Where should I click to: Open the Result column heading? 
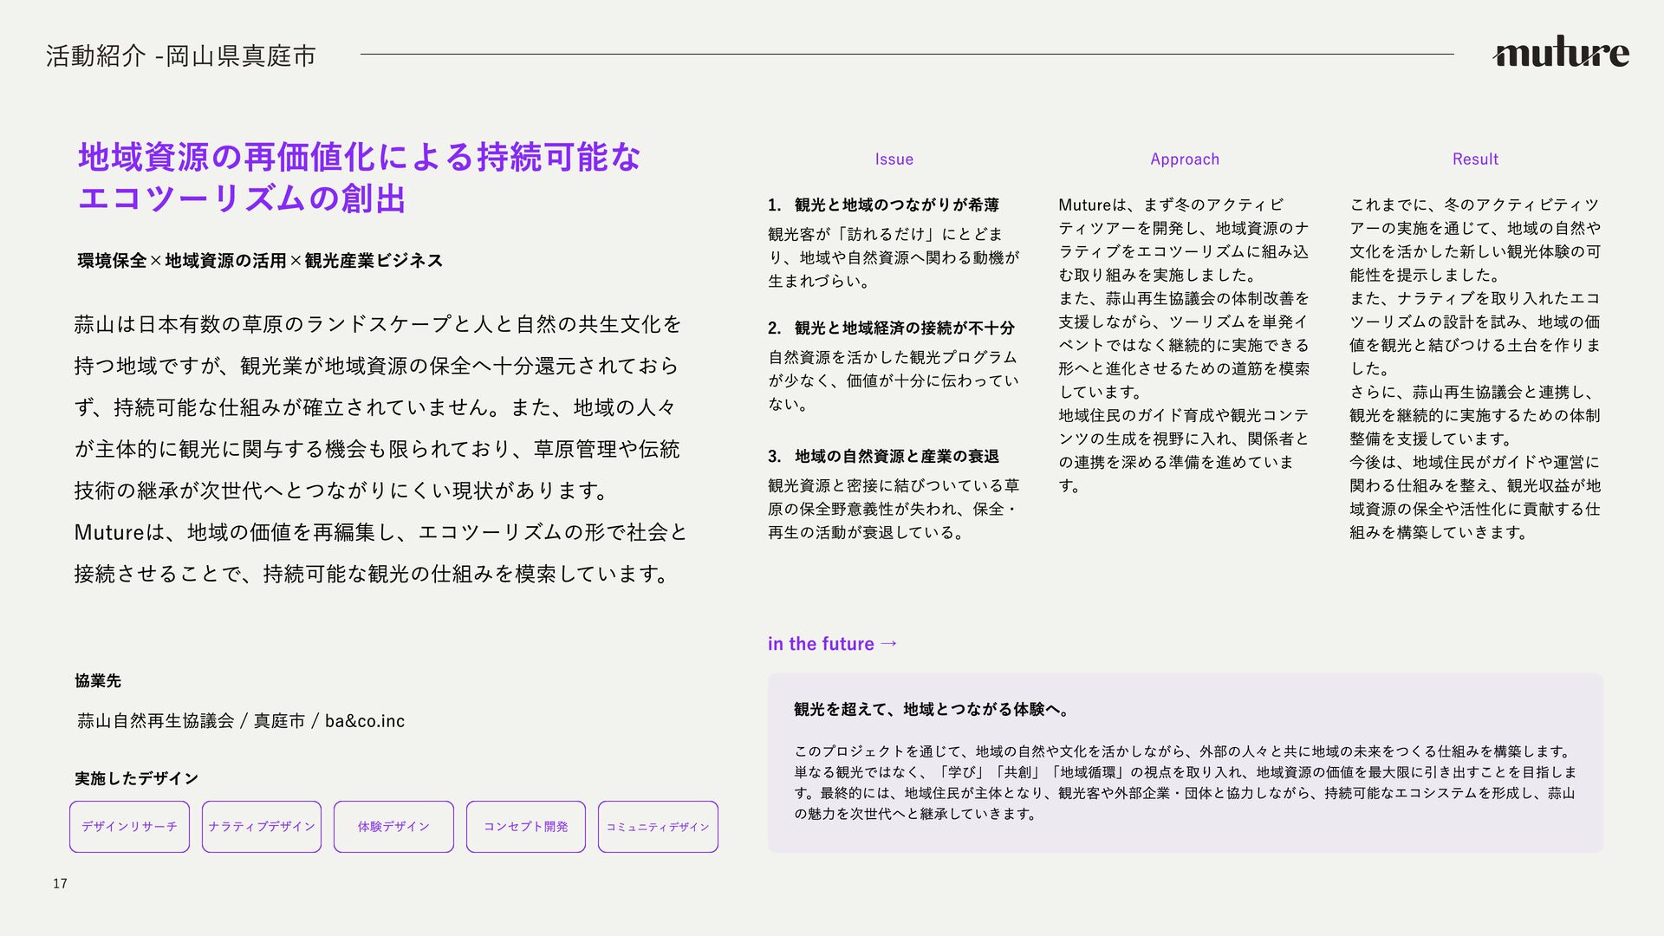click(1474, 159)
